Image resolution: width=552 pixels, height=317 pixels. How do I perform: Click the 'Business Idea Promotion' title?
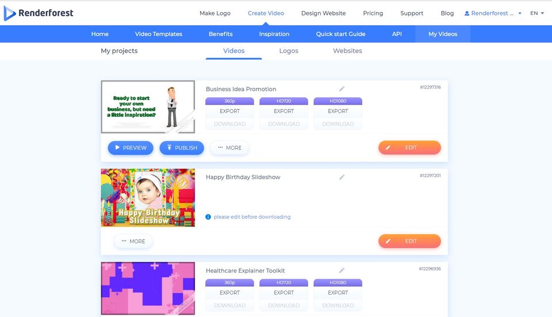(241, 89)
